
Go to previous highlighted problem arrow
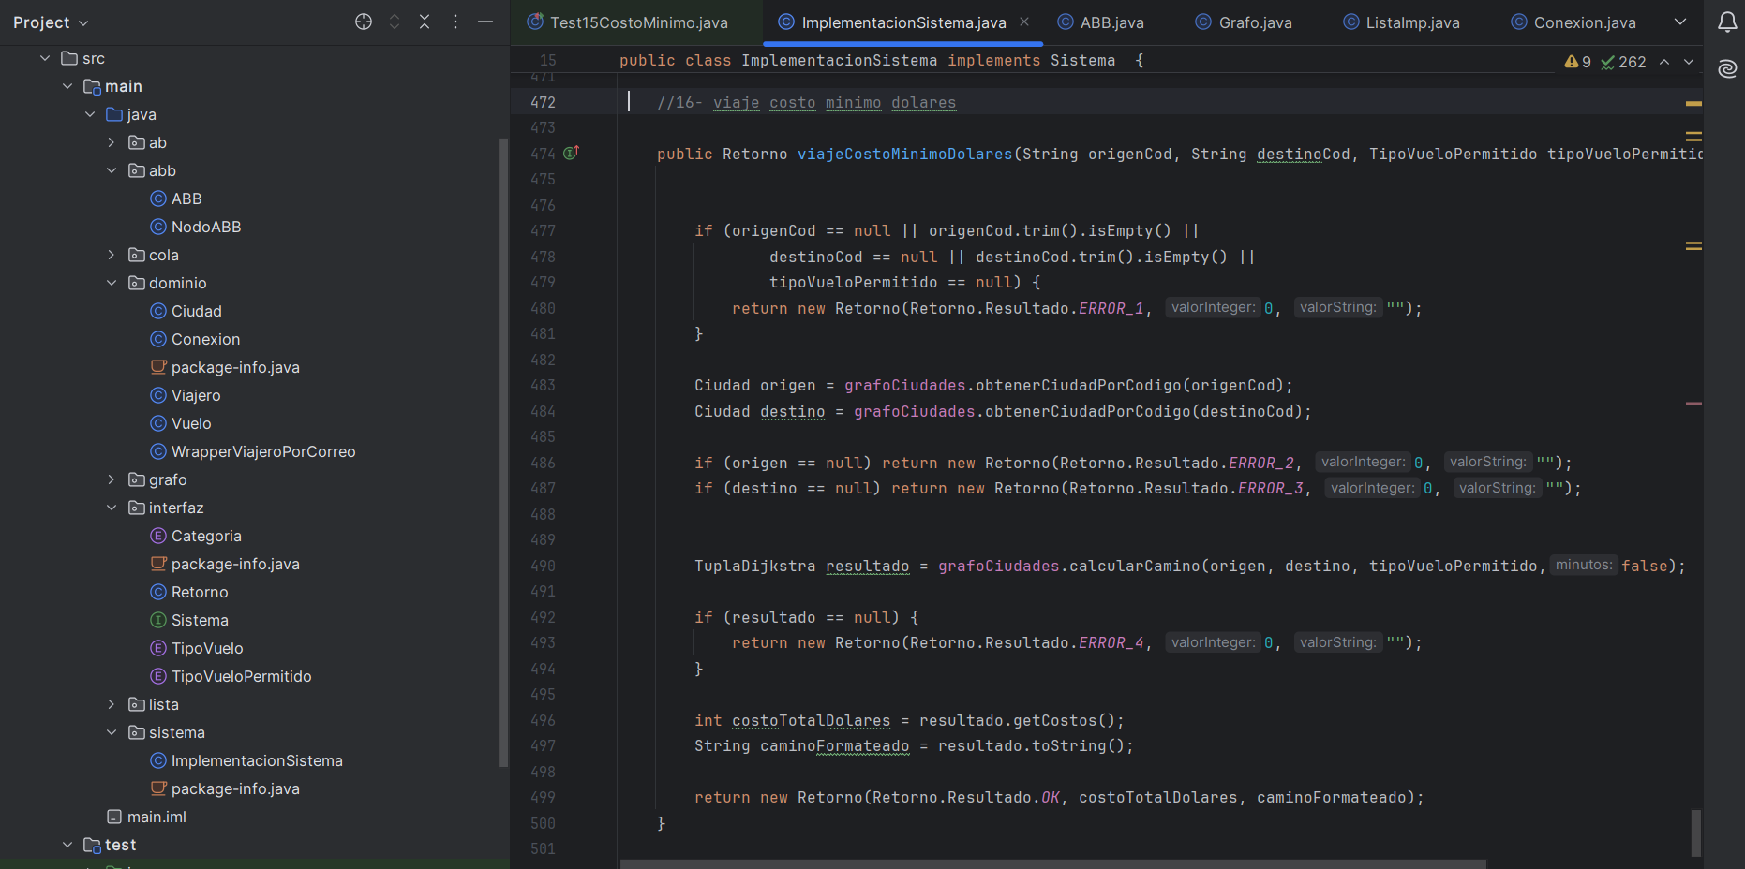point(1664,62)
